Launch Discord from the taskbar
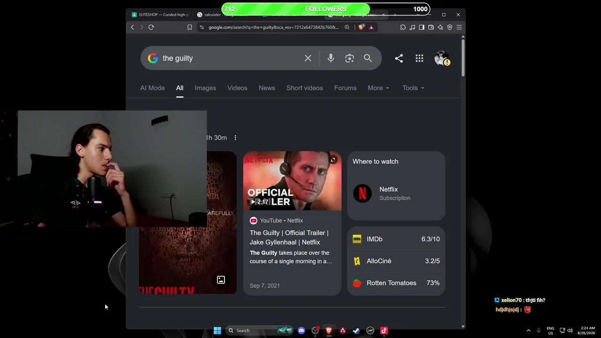 pos(301,330)
